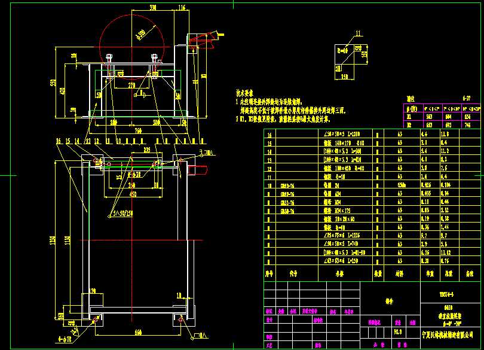
Task: Select the red hole circle at bottom right foot
Action: point(181,319)
